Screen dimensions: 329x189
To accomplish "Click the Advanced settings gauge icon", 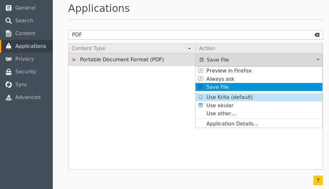I will pyautogui.click(x=9, y=97).
